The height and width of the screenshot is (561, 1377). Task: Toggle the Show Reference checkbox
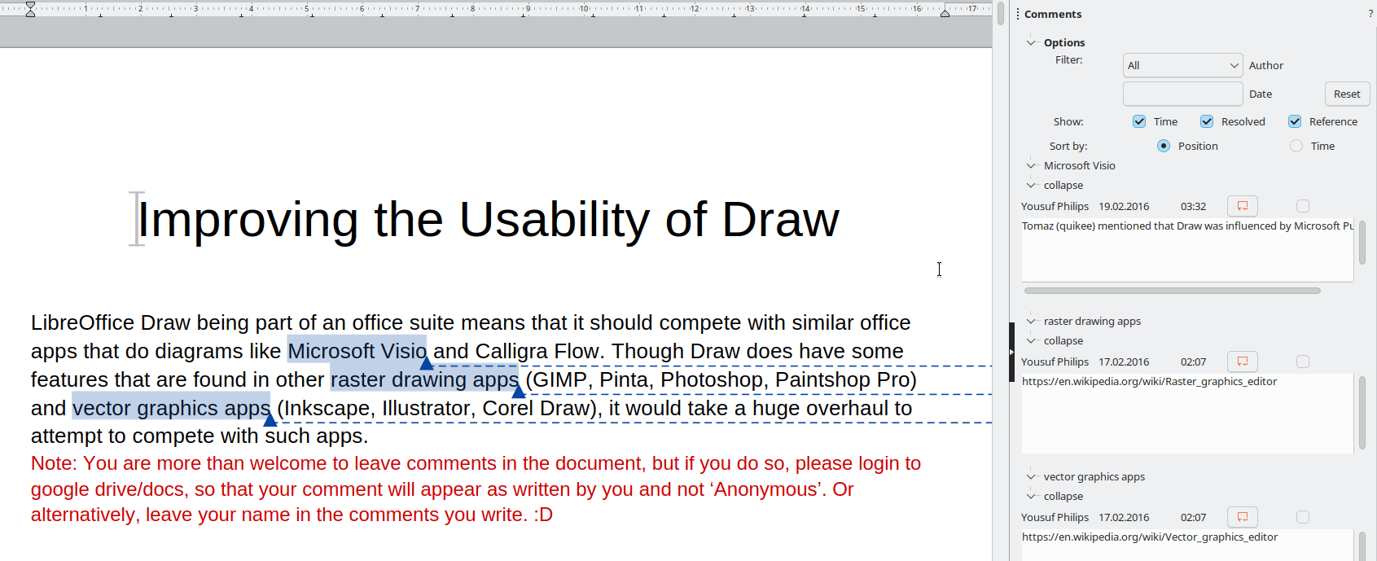pyautogui.click(x=1295, y=121)
